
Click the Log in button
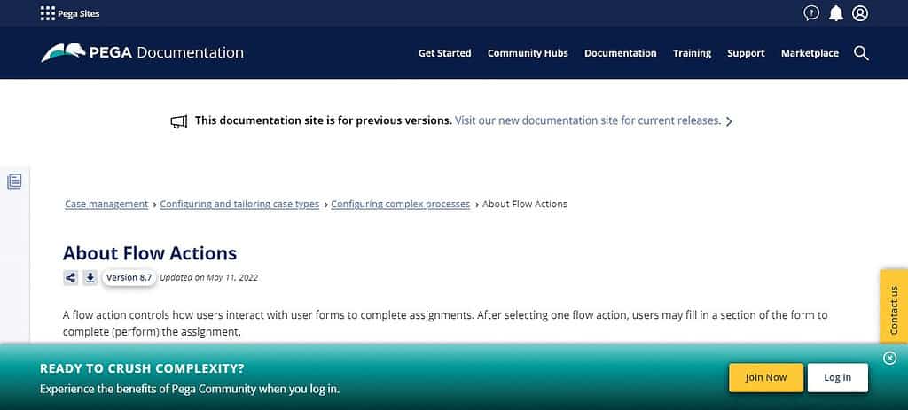click(837, 377)
